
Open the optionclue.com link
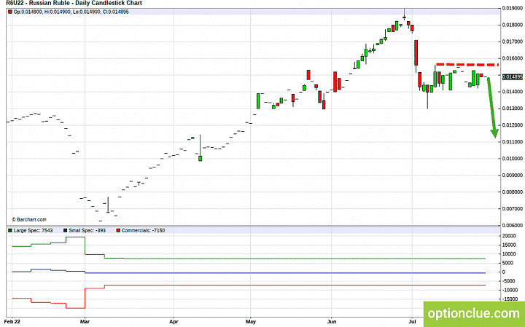click(474, 313)
